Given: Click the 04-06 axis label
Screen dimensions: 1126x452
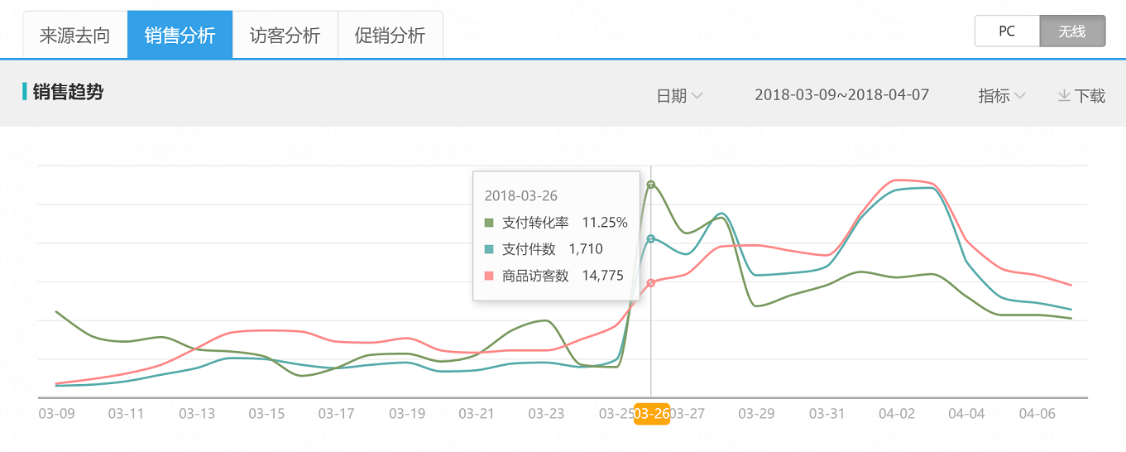Looking at the screenshot, I should (1037, 414).
